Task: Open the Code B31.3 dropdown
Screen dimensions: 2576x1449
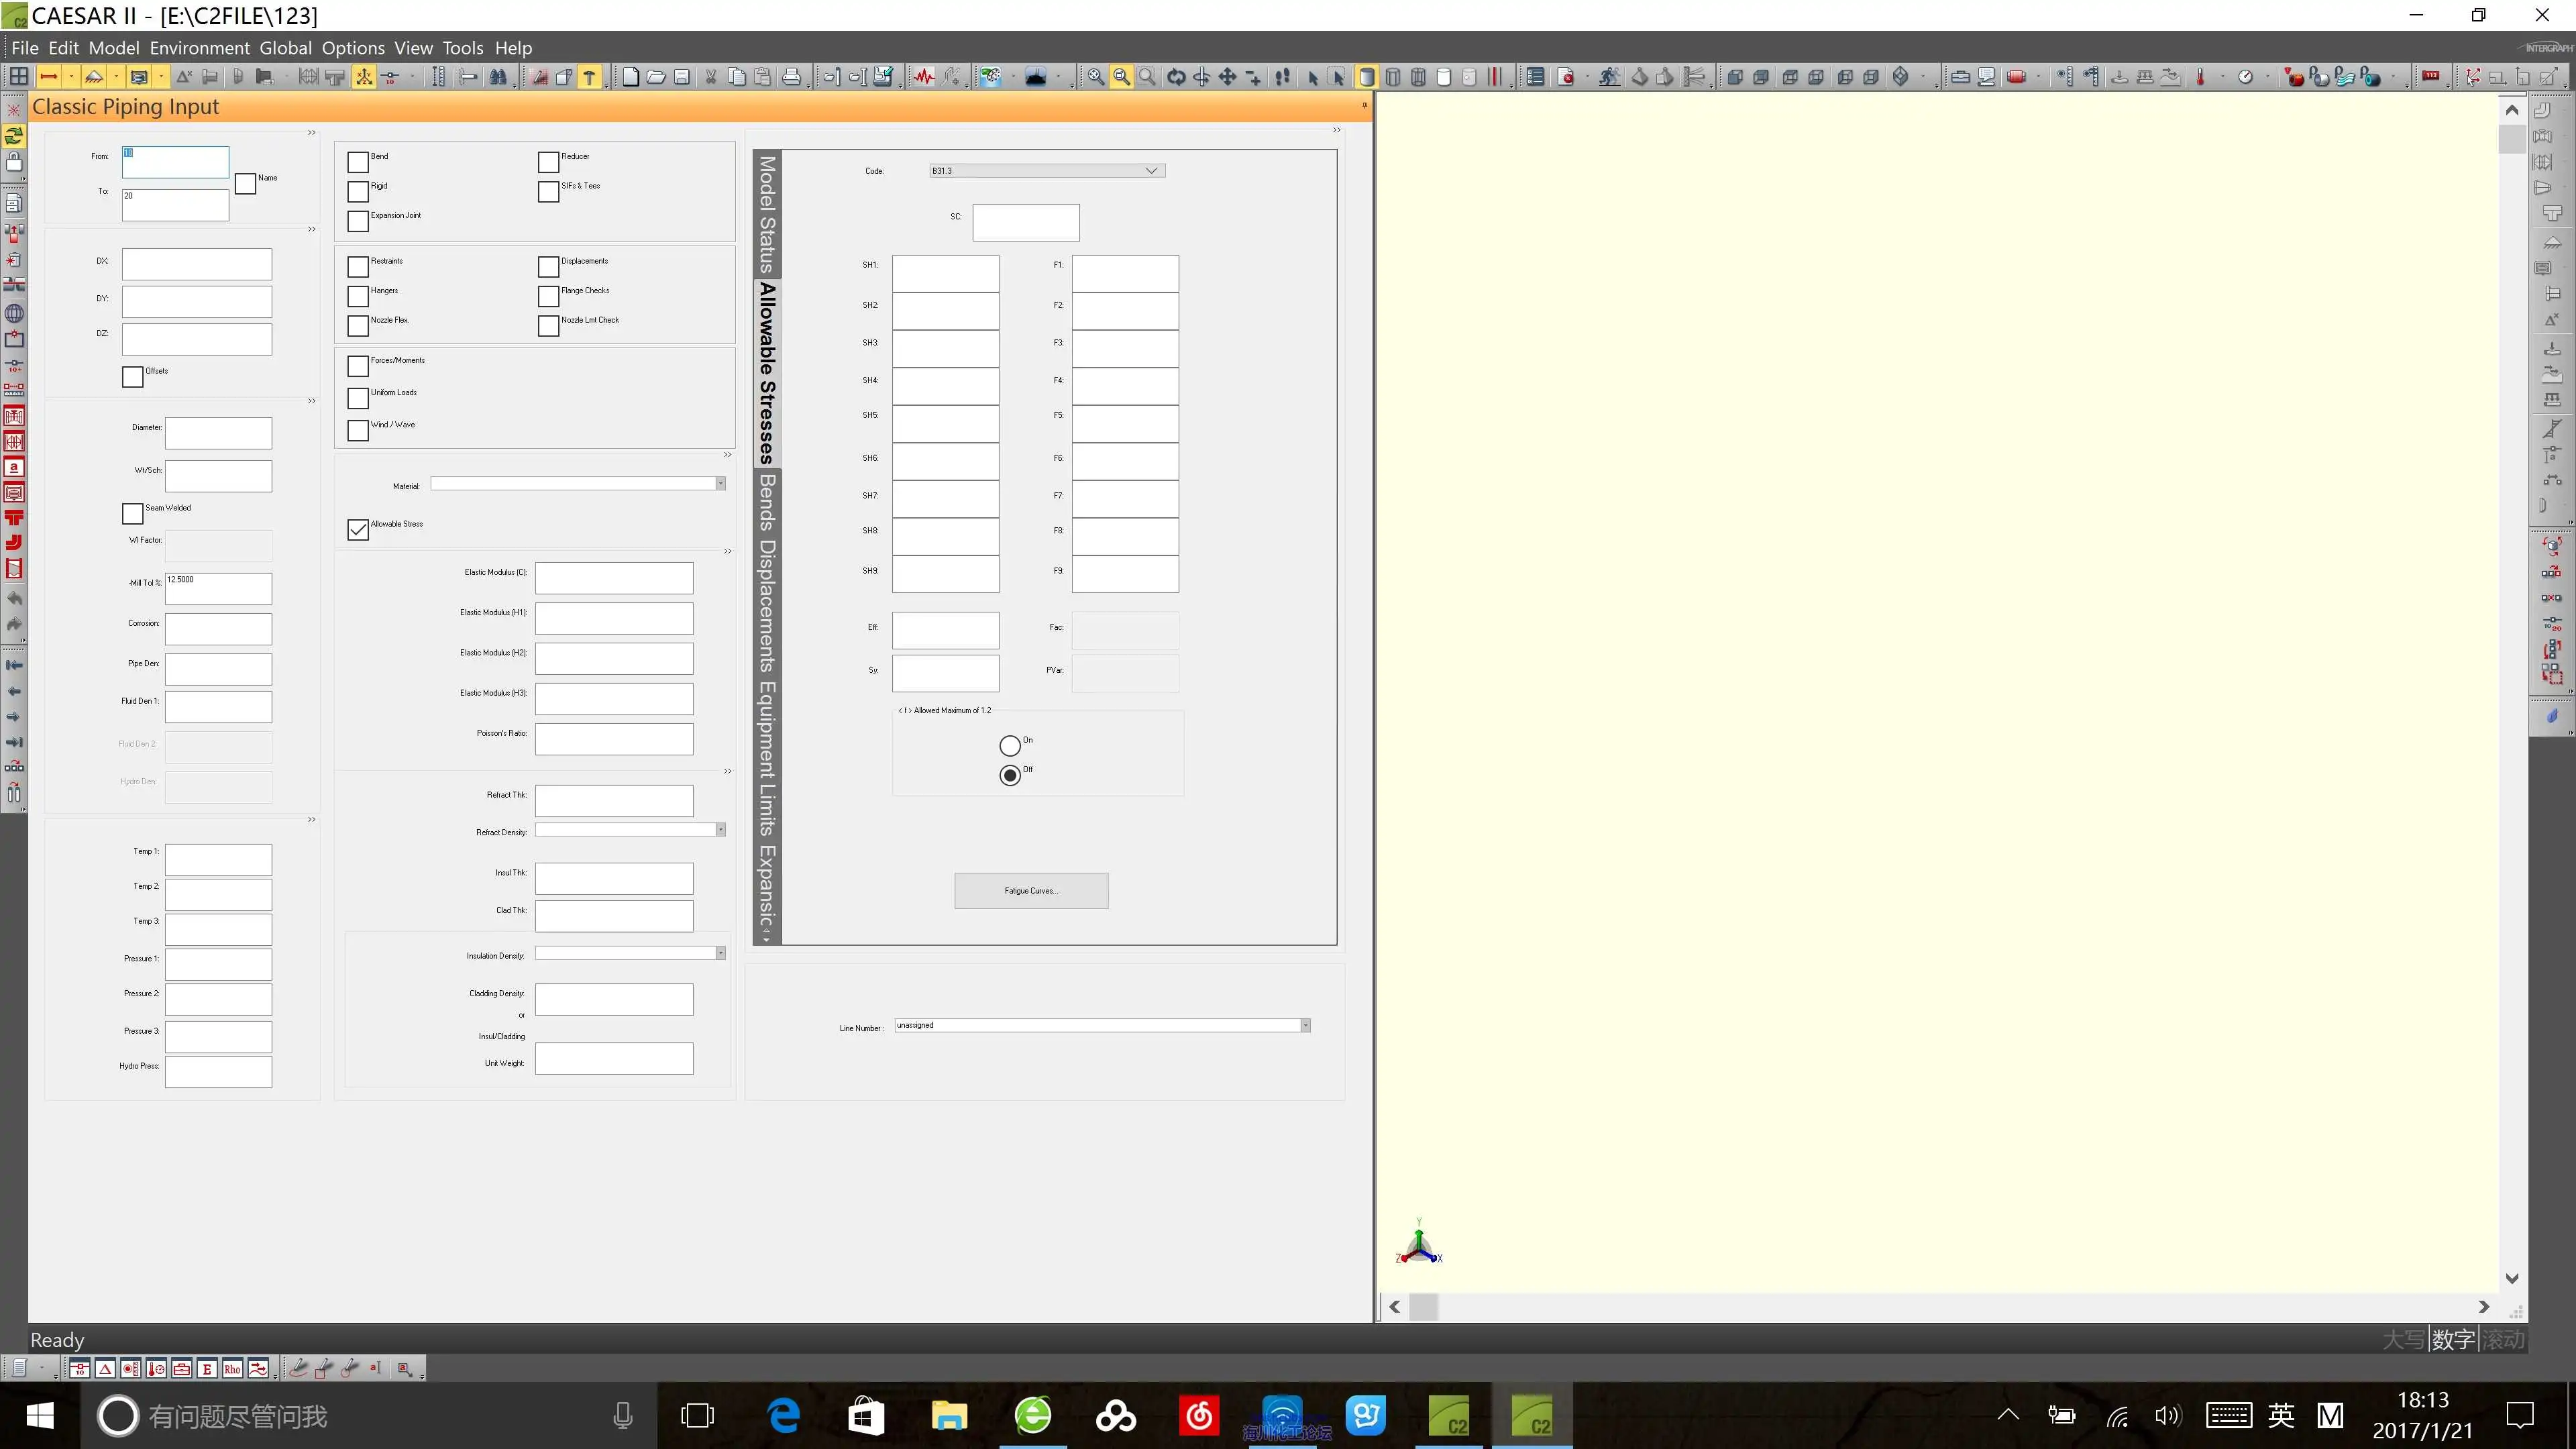Action: (x=1151, y=171)
